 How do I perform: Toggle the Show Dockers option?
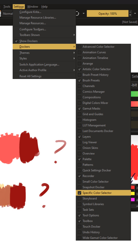[44, 41]
